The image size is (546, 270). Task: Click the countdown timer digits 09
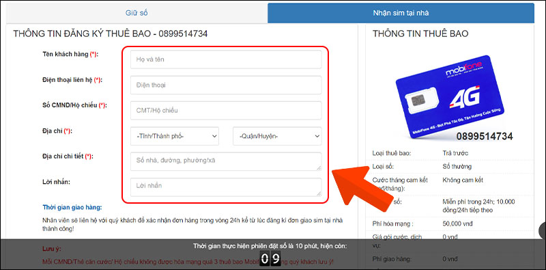point(270,259)
